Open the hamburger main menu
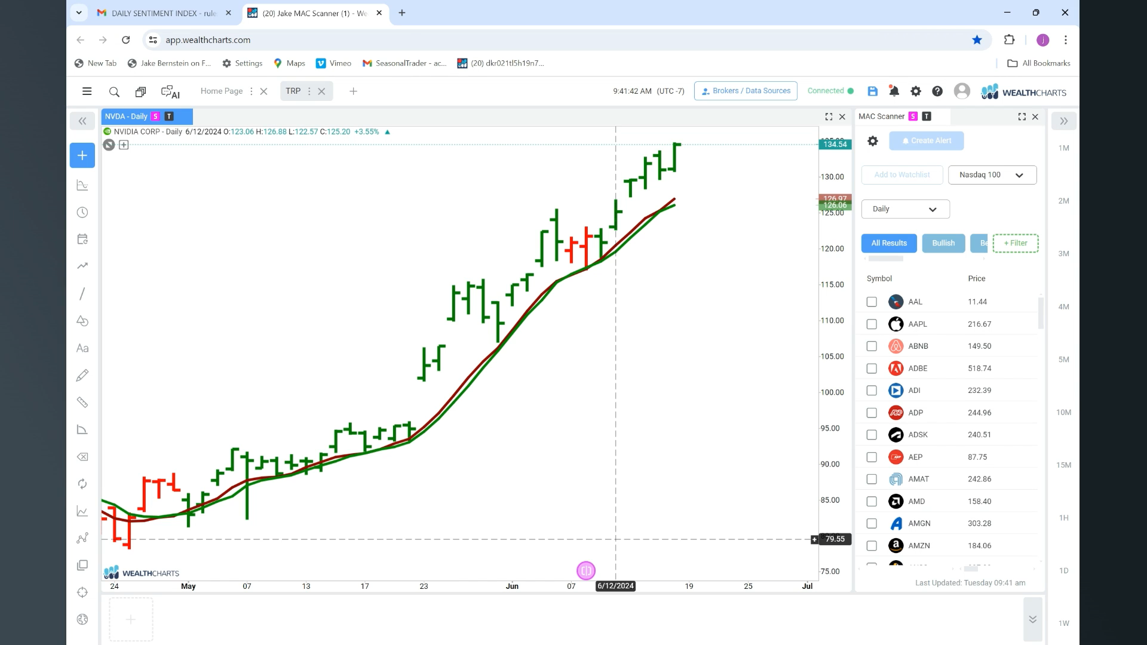The height and width of the screenshot is (645, 1147). [87, 91]
